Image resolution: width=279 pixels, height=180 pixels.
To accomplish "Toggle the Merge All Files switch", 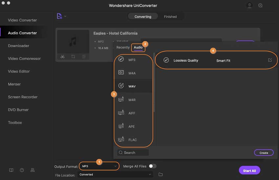I will [152, 166].
